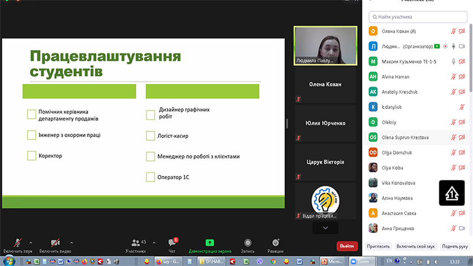Switch to the Micro... PowerPoint taskbar window

click(x=333, y=261)
